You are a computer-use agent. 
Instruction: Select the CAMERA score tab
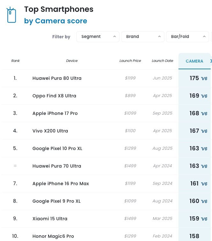194,61
